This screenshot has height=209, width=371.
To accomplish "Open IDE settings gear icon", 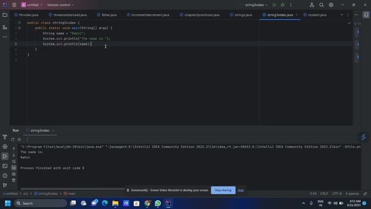I will point(331,5).
